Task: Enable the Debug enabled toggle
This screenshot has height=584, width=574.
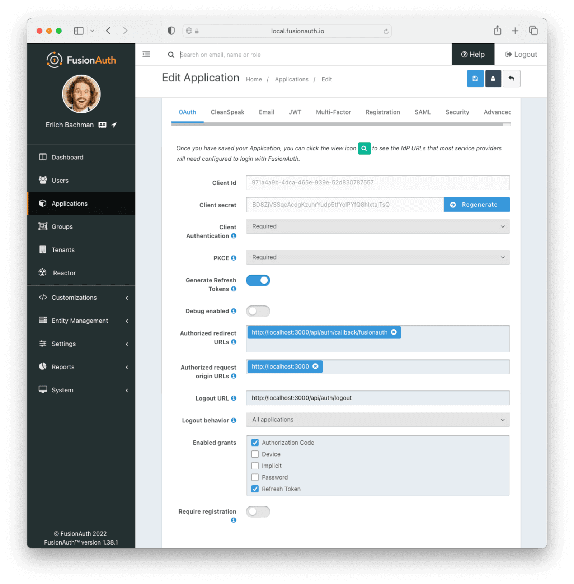Action: pos(258,311)
